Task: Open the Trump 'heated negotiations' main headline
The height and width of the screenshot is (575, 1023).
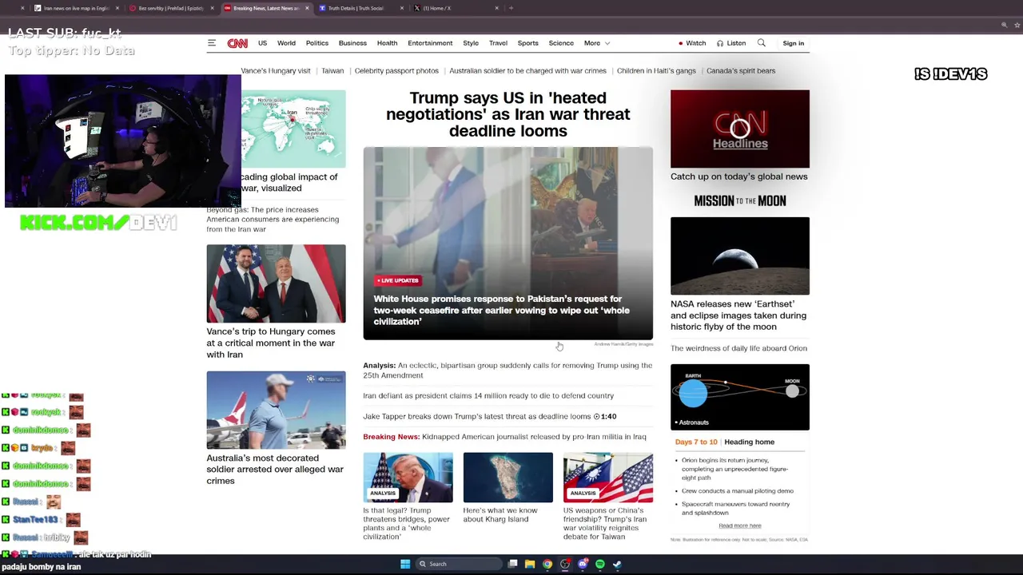Action: 508,114
